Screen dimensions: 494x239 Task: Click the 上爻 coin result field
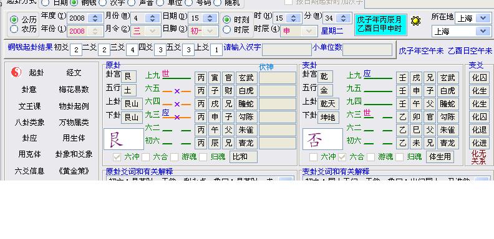(216, 50)
